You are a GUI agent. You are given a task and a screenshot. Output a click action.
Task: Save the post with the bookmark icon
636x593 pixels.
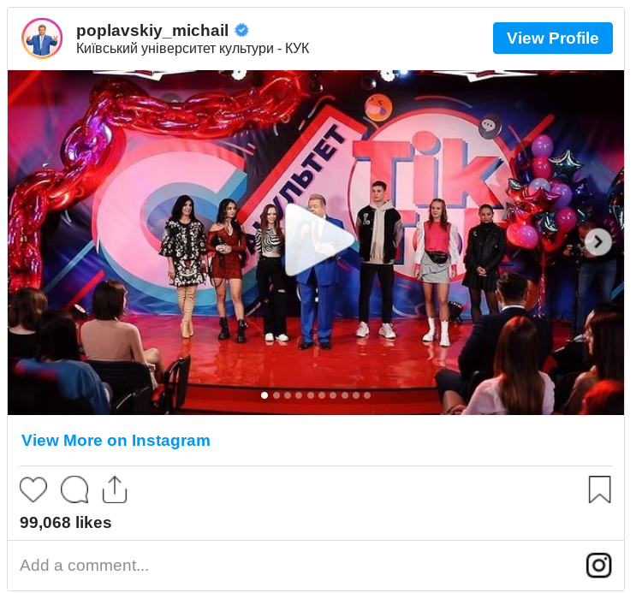coord(599,489)
